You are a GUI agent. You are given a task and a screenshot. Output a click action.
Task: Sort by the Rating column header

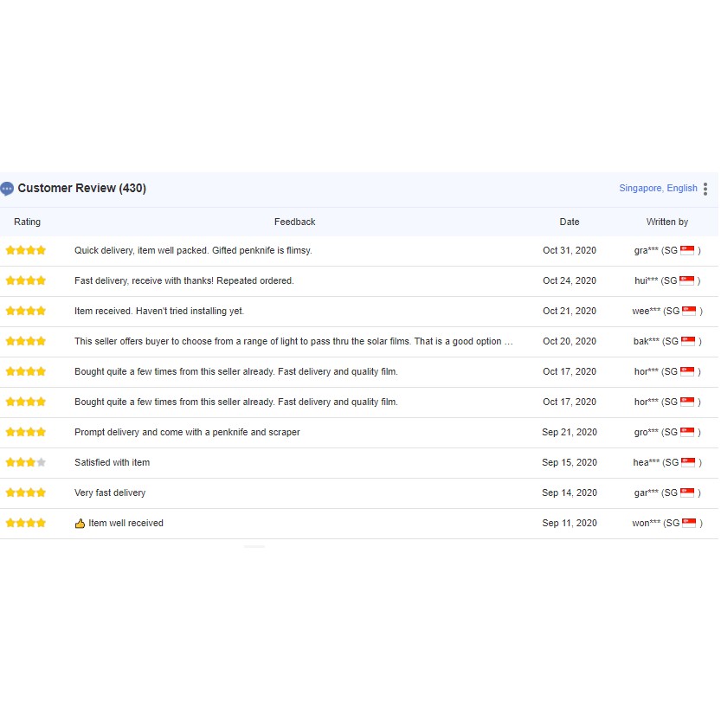pyautogui.click(x=27, y=222)
